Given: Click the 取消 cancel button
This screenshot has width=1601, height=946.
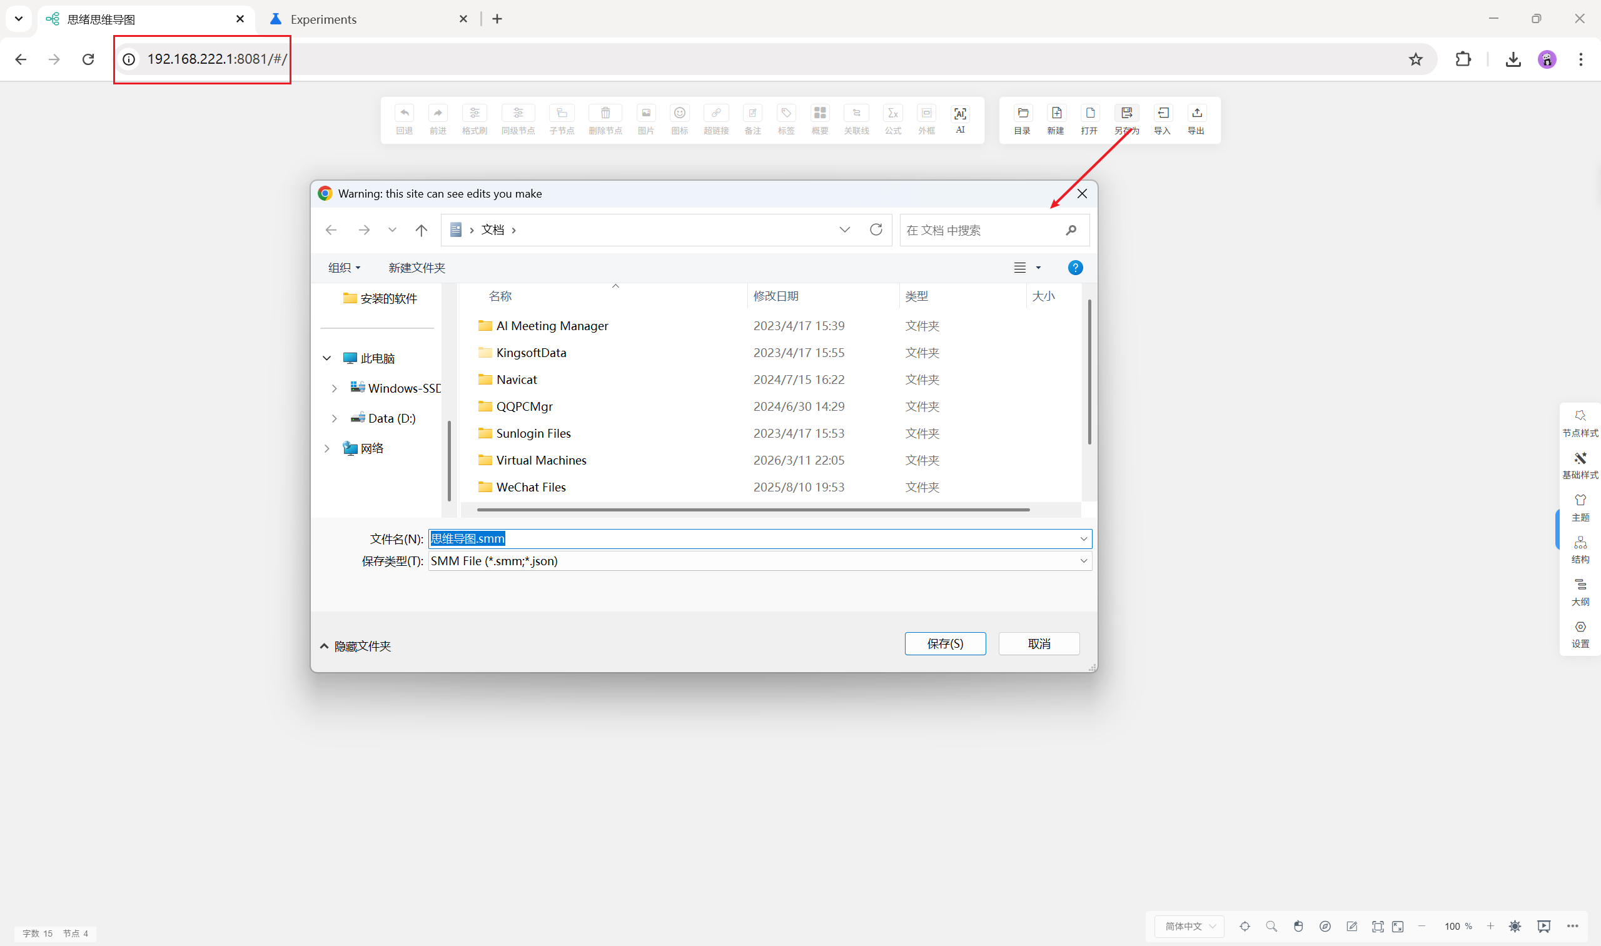Looking at the screenshot, I should (1039, 644).
